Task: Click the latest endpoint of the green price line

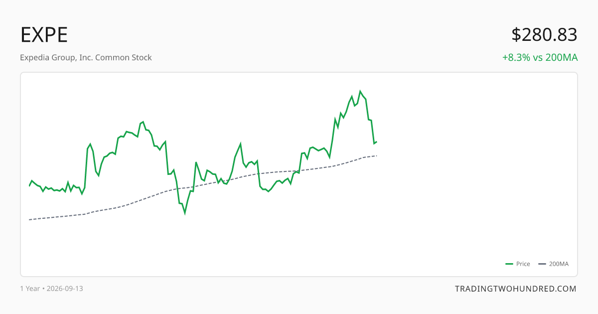Action: point(377,142)
